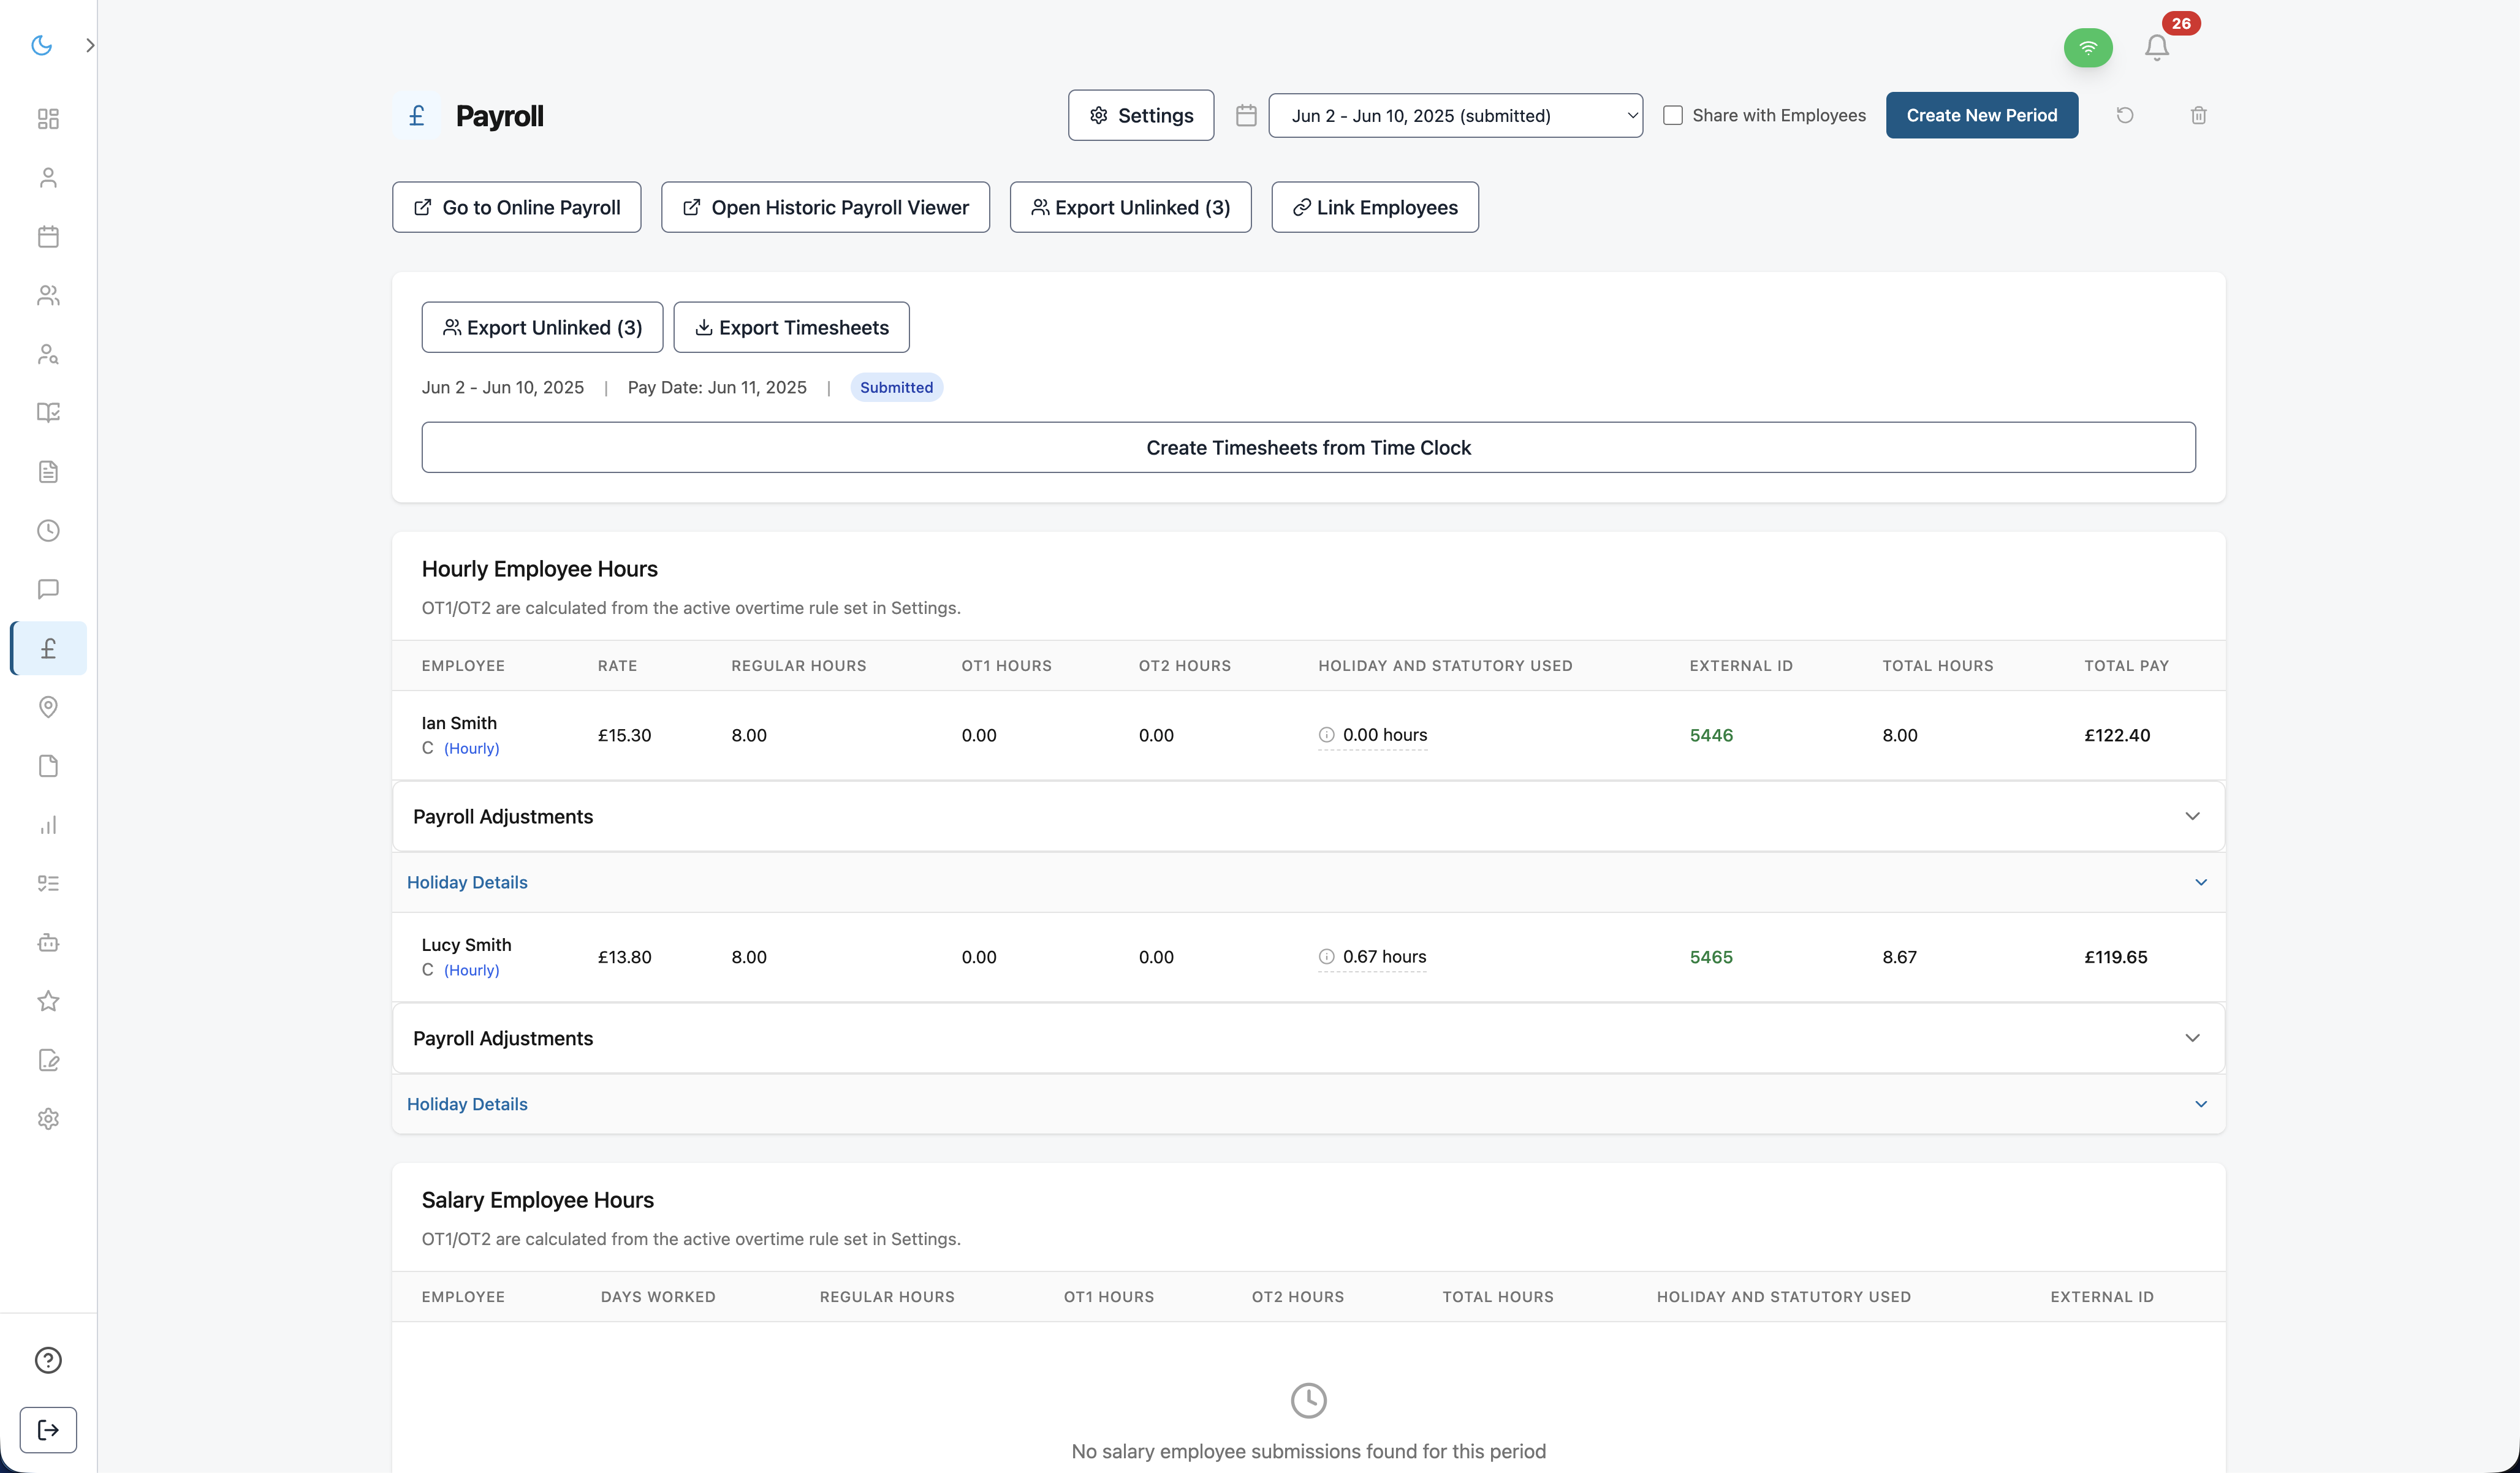Open pay period dropdown Jun 2 - Jun 10

(x=1455, y=115)
